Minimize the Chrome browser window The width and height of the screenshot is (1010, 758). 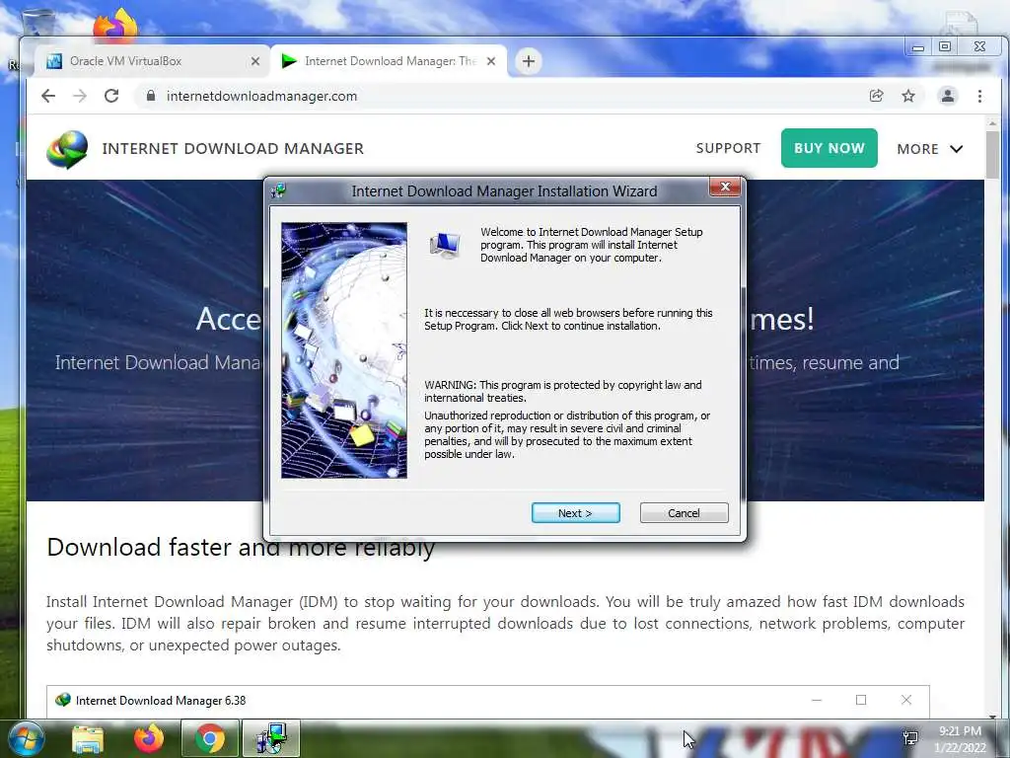918,47
